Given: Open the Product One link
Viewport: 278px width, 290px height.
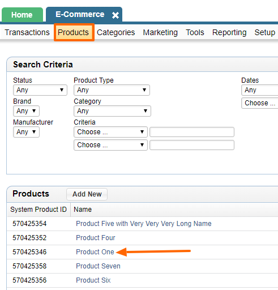Looking at the screenshot, I should tap(95, 252).
